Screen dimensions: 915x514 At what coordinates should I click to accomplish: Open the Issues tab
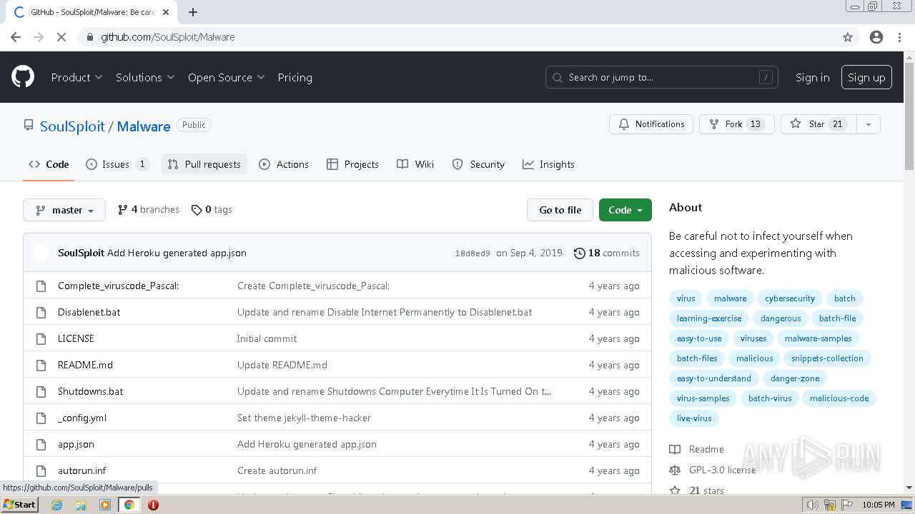tap(117, 164)
